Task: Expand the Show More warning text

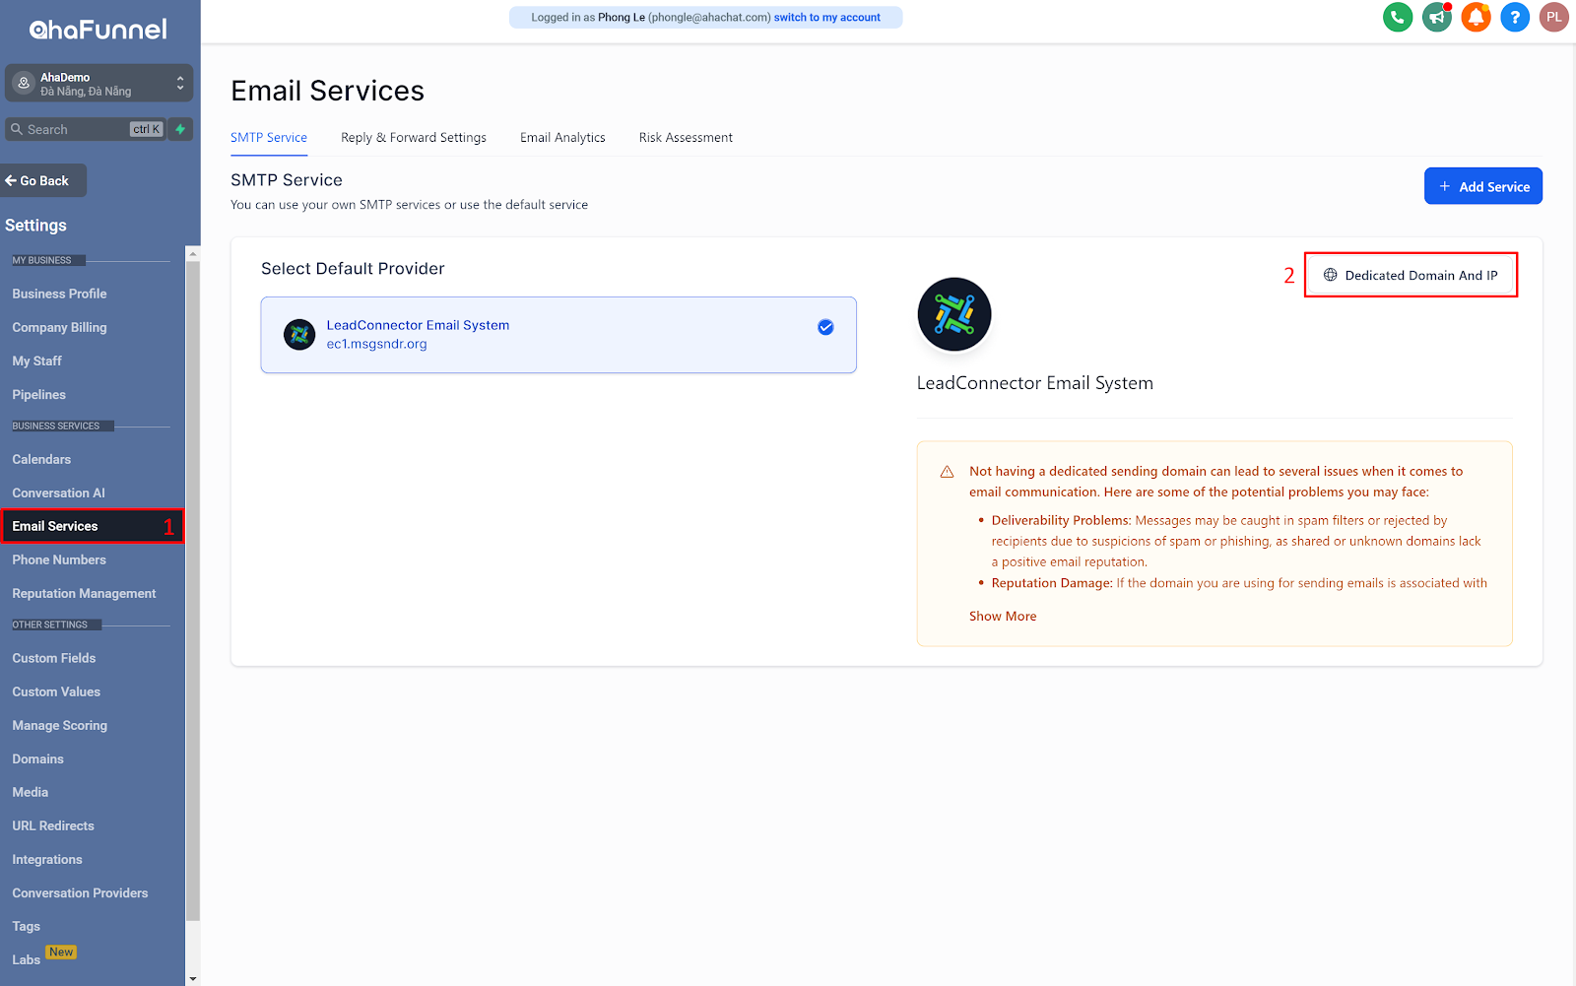Action: pyautogui.click(x=1003, y=617)
